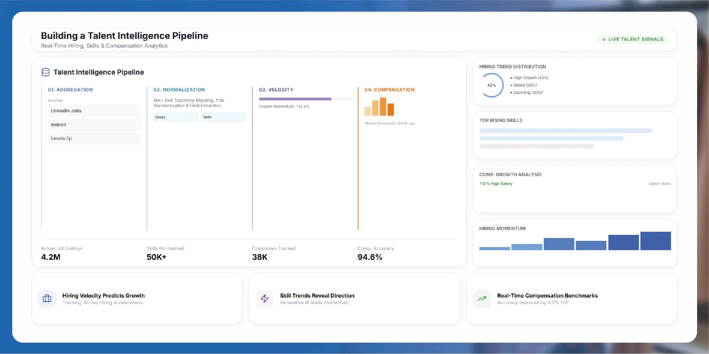This screenshot has height=354, width=709.
Task: Click the longest blue Top Rising Skills bar
Action: (566, 131)
